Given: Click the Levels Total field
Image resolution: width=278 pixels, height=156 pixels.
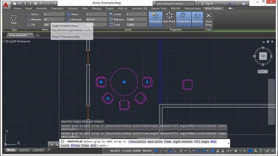Looking at the screenshot, I should point(136,25).
